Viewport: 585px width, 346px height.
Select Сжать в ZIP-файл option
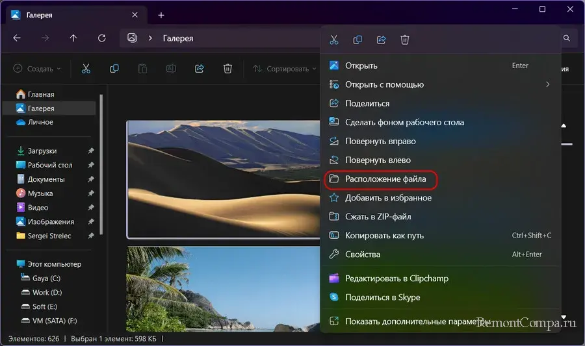coord(378,217)
